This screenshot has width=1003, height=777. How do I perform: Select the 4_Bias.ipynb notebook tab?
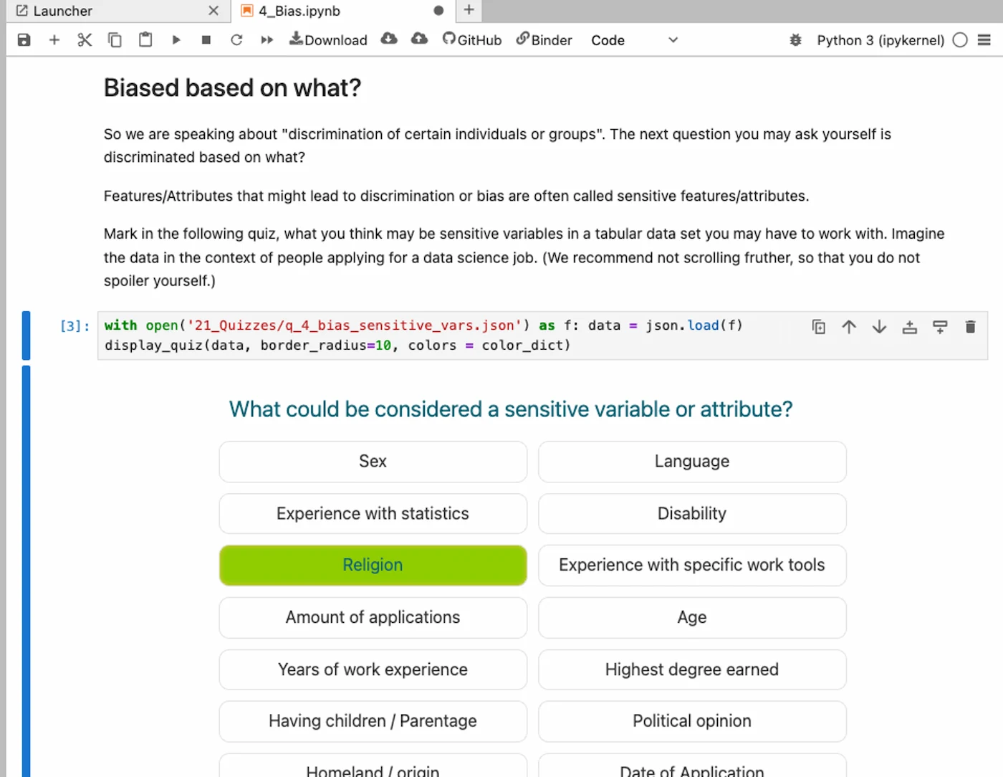[298, 11]
